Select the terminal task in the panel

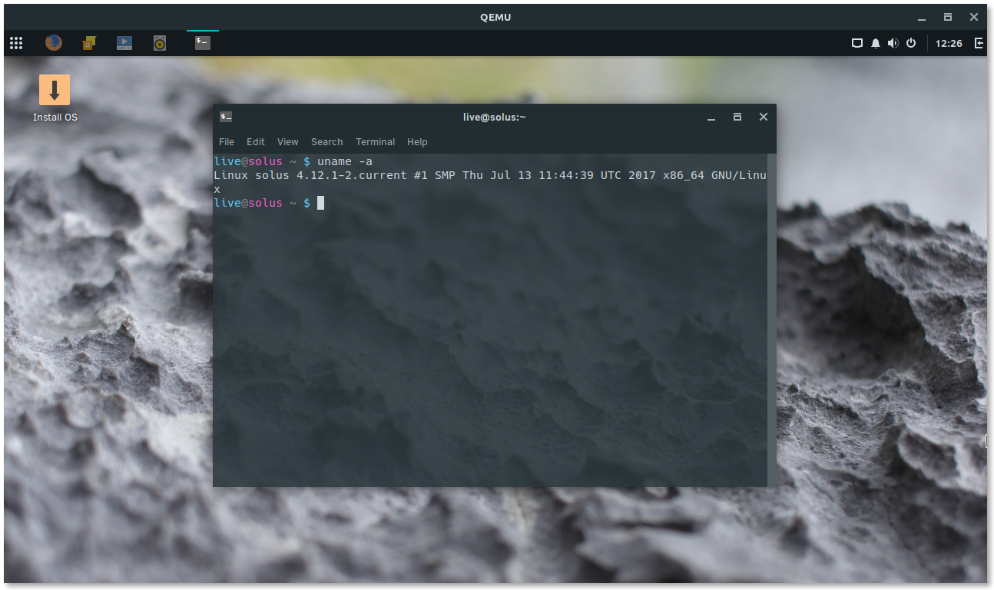(x=203, y=43)
